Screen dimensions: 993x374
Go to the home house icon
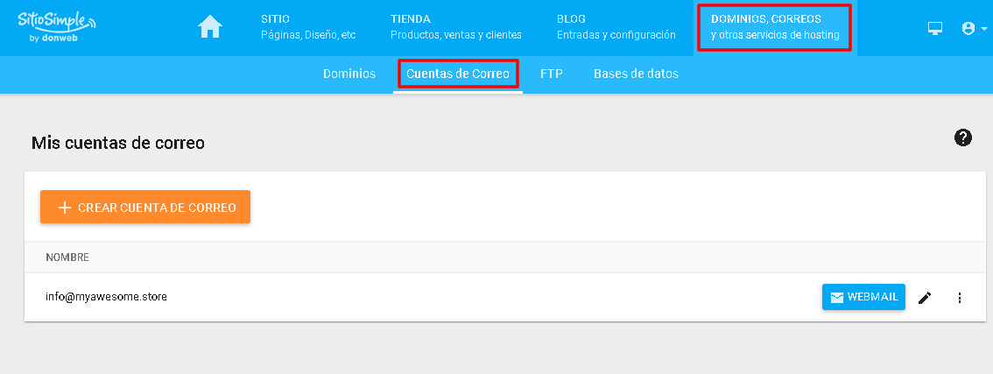click(210, 27)
